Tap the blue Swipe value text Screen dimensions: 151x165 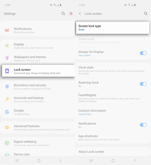(81, 30)
